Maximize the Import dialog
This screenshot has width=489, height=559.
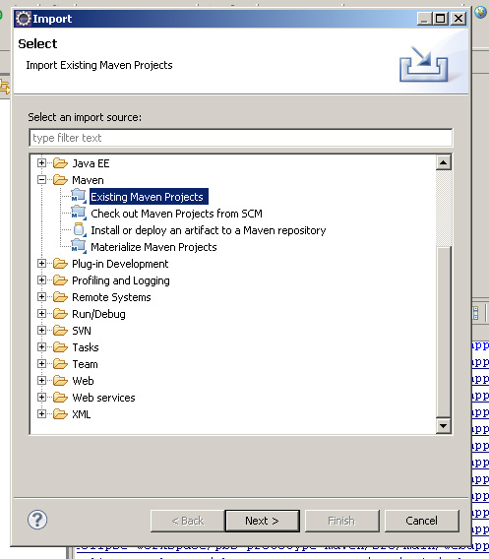tap(440, 18)
